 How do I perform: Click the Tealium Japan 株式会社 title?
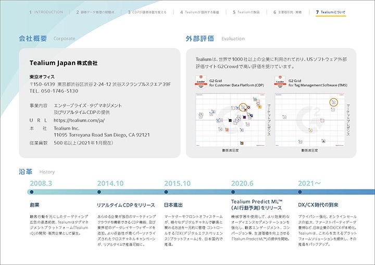coord(64,63)
